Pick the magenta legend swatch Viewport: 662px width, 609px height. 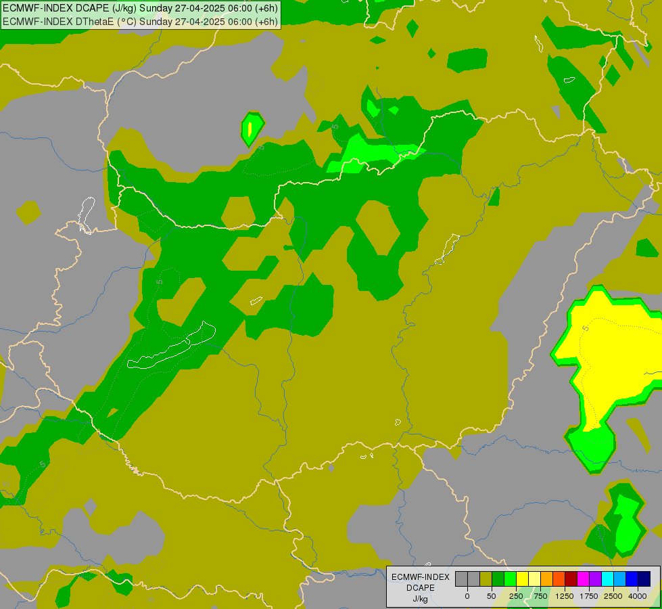[x=583, y=579]
